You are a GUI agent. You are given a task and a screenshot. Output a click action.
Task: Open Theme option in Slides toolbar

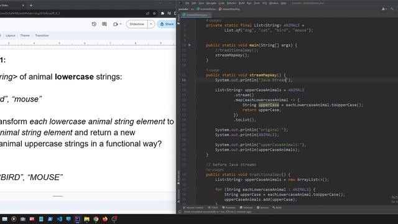pos(25,35)
